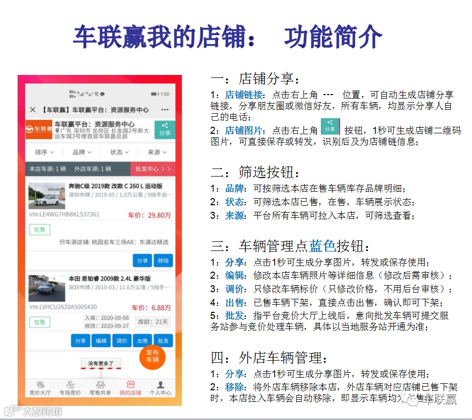Click 车源店铺: 桃园名车三场A8 source shop
Viewport: 472px width, 420px height.
coord(114,242)
